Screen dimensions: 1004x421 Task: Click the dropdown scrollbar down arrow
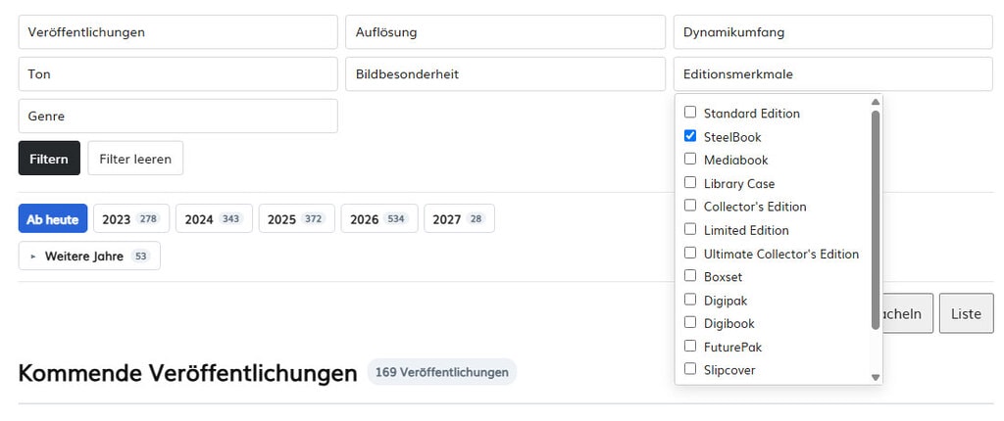(x=876, y=378)
